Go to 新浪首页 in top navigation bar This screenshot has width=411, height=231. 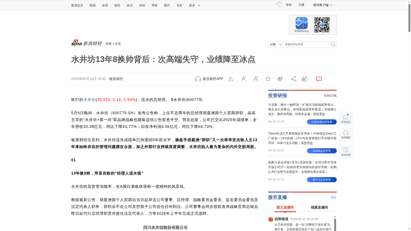coord(77,6)
